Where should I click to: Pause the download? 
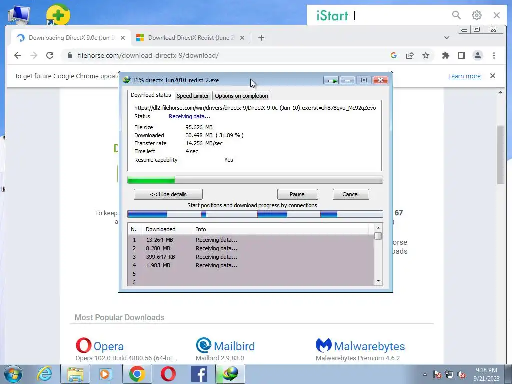point(297,194)
